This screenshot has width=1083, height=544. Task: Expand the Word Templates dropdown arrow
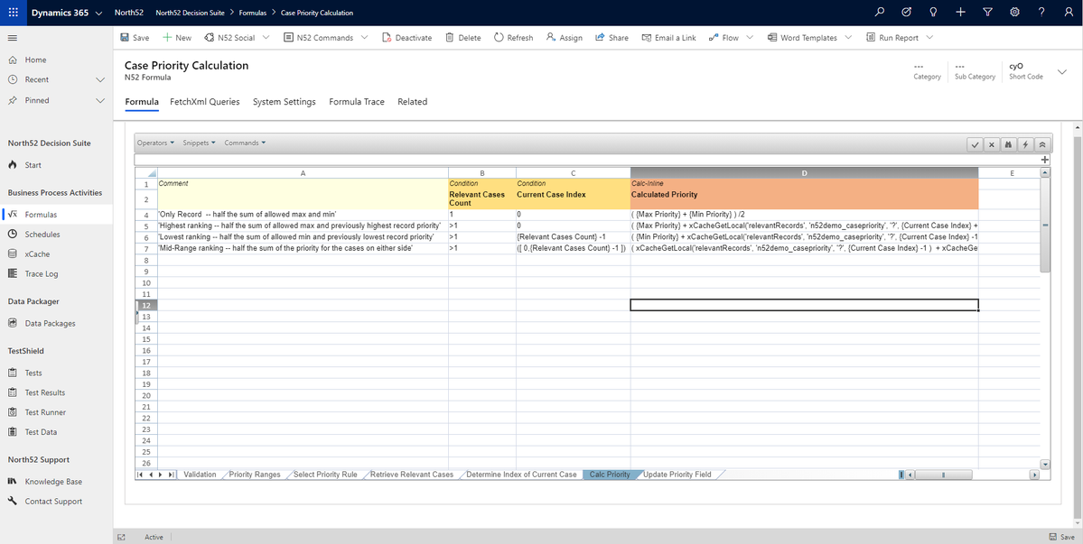(848, 38)
